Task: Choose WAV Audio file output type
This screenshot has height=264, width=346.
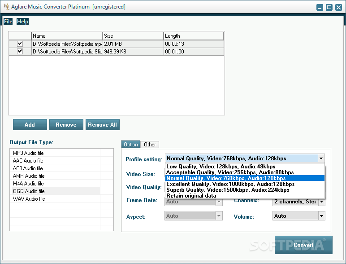Action: pyautogui.click(x=55, y=199)
